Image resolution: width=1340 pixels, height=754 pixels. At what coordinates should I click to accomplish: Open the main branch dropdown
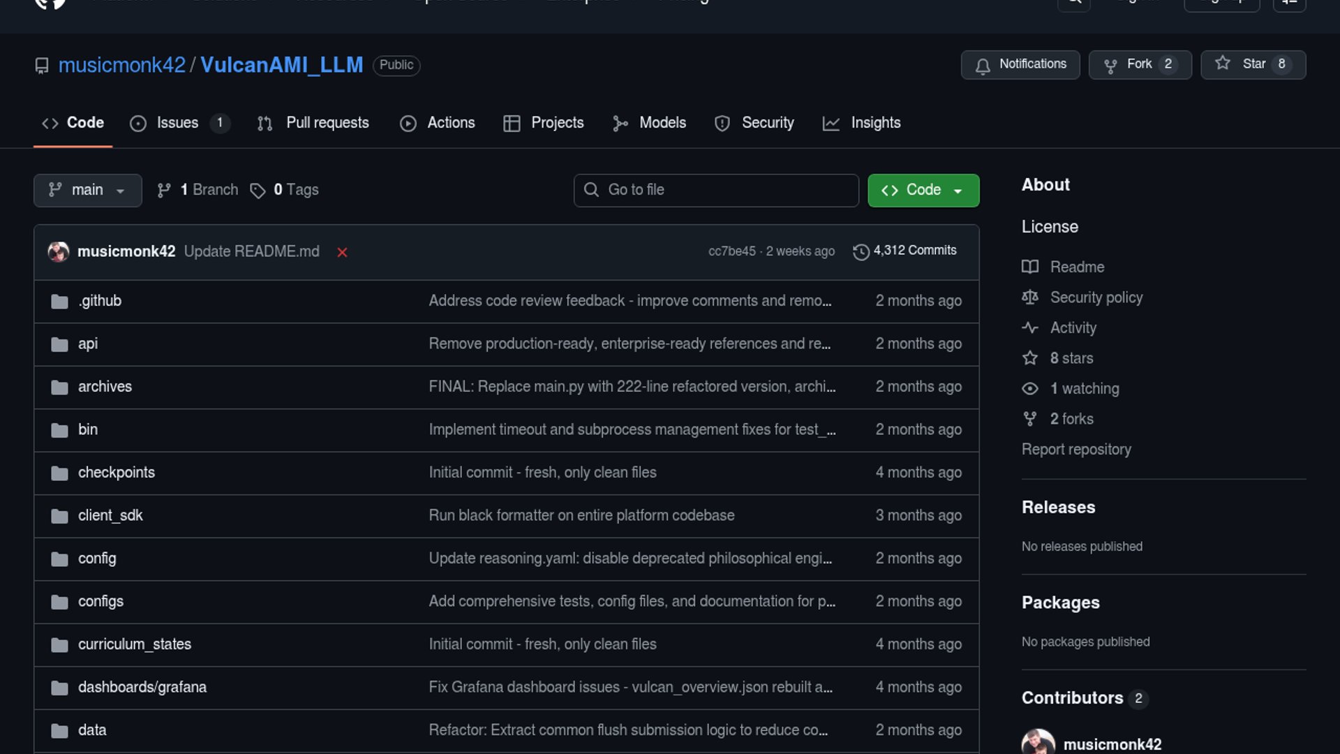click(x=87, y=190)
